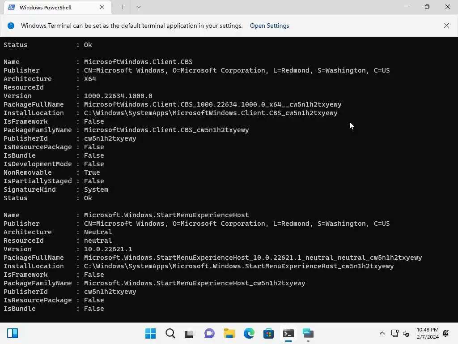Image resolution: width=458 pixels, height=344 pixels.
Task: Minimize the terminal window
Action: [x=406, y=7]
